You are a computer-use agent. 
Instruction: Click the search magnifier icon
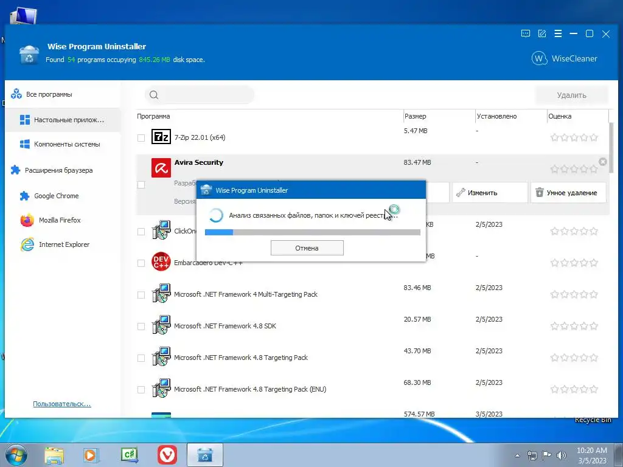point(154,95)
